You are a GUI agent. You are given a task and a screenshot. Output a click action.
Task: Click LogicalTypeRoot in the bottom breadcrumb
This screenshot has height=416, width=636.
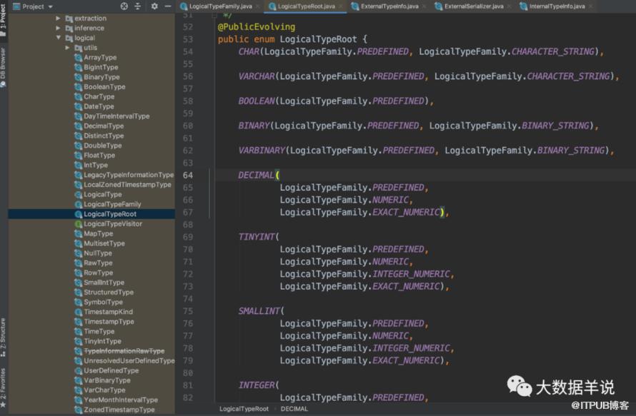pos(244,409)
